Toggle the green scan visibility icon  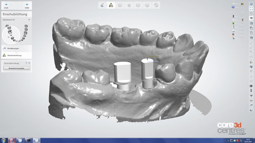coord(233,23)
